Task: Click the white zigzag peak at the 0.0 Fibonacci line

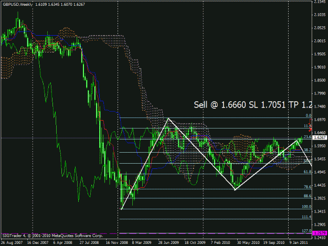Action: pyautogui.click(x=168, y=119)
